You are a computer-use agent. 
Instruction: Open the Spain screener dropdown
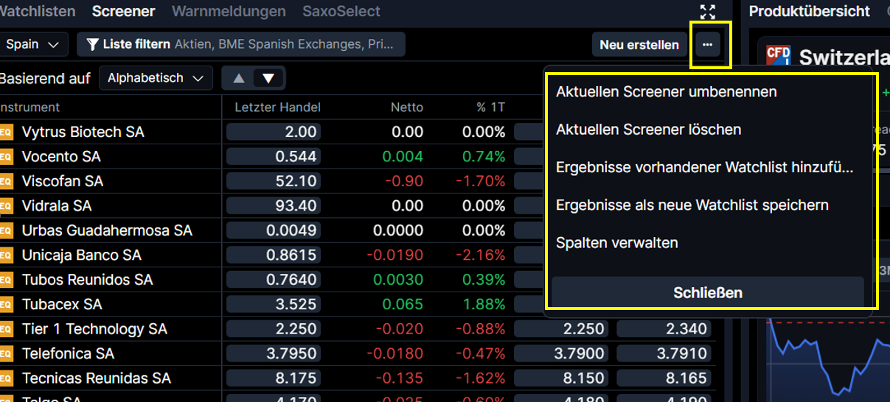[x=32, y=44]
